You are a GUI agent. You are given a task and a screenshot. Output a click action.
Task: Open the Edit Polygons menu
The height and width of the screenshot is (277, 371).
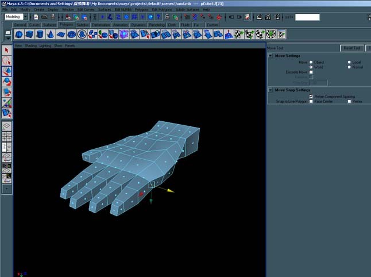point(162,9)
